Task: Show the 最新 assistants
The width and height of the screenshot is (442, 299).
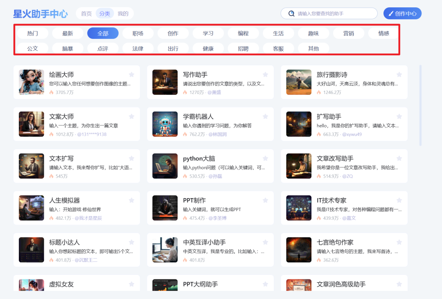Action: (68, 33)
